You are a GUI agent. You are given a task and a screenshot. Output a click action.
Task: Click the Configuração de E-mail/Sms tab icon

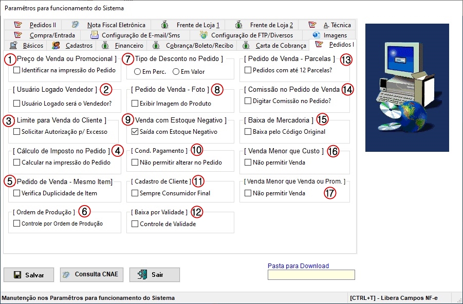coord(95,35)
